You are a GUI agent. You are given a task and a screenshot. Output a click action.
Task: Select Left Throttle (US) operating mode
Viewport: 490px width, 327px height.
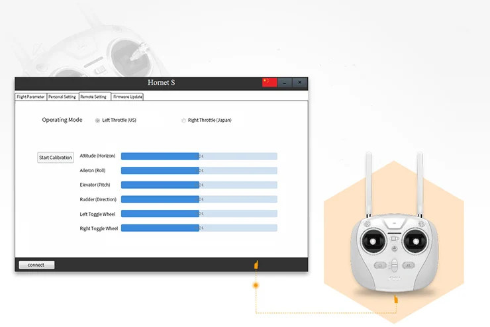pos(97,120)
